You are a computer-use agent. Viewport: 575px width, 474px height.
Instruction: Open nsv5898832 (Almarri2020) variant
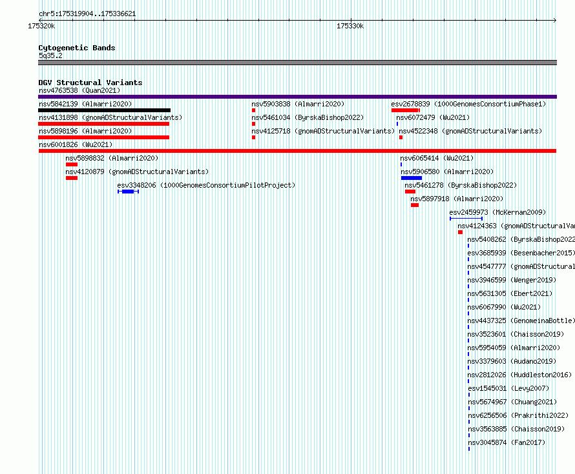pyautogui.click(x=112, y=158)
